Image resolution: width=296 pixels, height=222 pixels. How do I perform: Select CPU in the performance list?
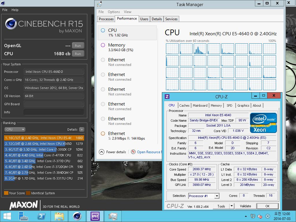click(127, 33)
